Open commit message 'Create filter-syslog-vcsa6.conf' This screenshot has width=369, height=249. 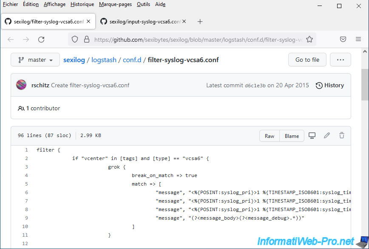(90, 85)
